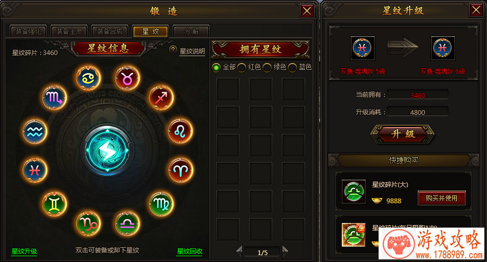
Task: Choose the Aquarius wave rune icon
Action: coord(34,132)
